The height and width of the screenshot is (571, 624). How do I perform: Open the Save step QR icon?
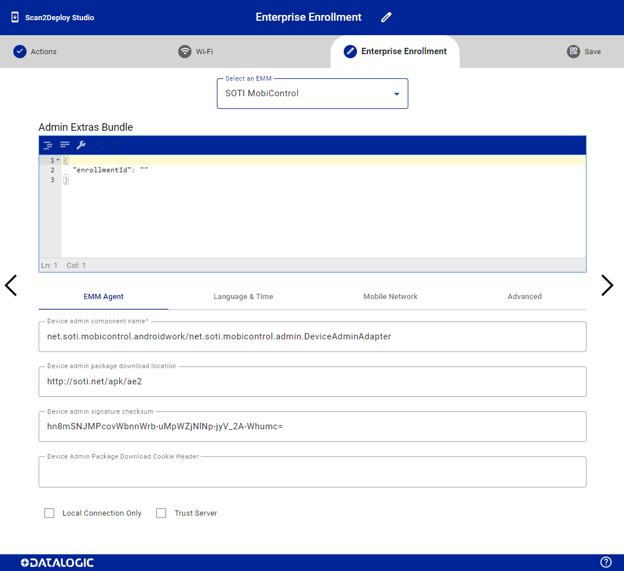point(573,51)
